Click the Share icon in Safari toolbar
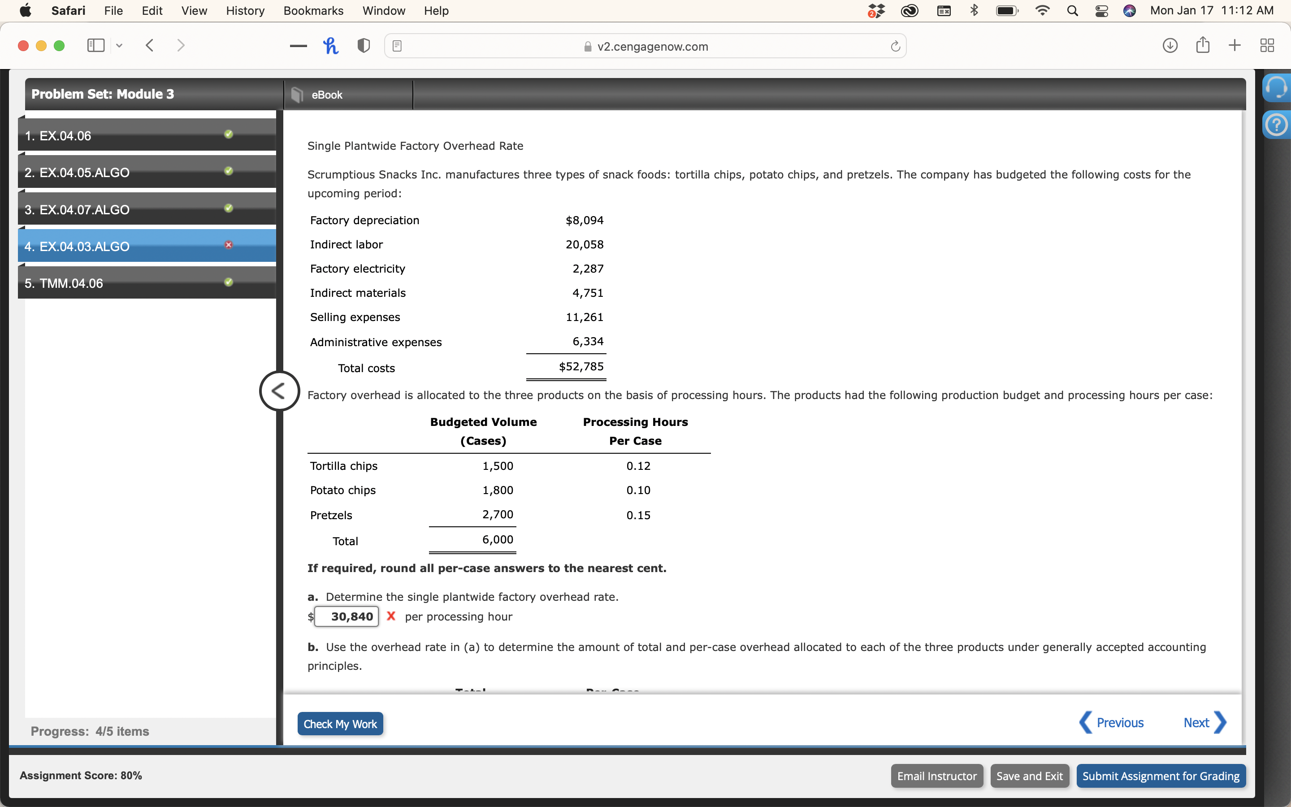1291x807 pixels. [x=1203, y=45]
